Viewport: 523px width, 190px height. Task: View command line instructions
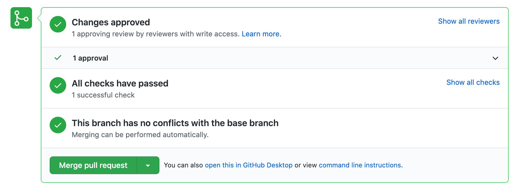[360, 165]
